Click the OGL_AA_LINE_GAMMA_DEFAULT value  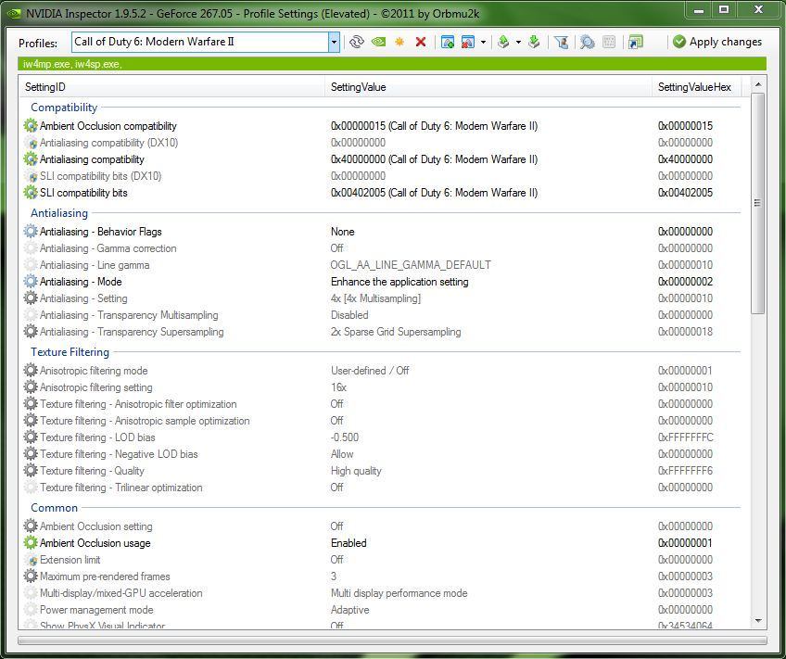[411, 265]
